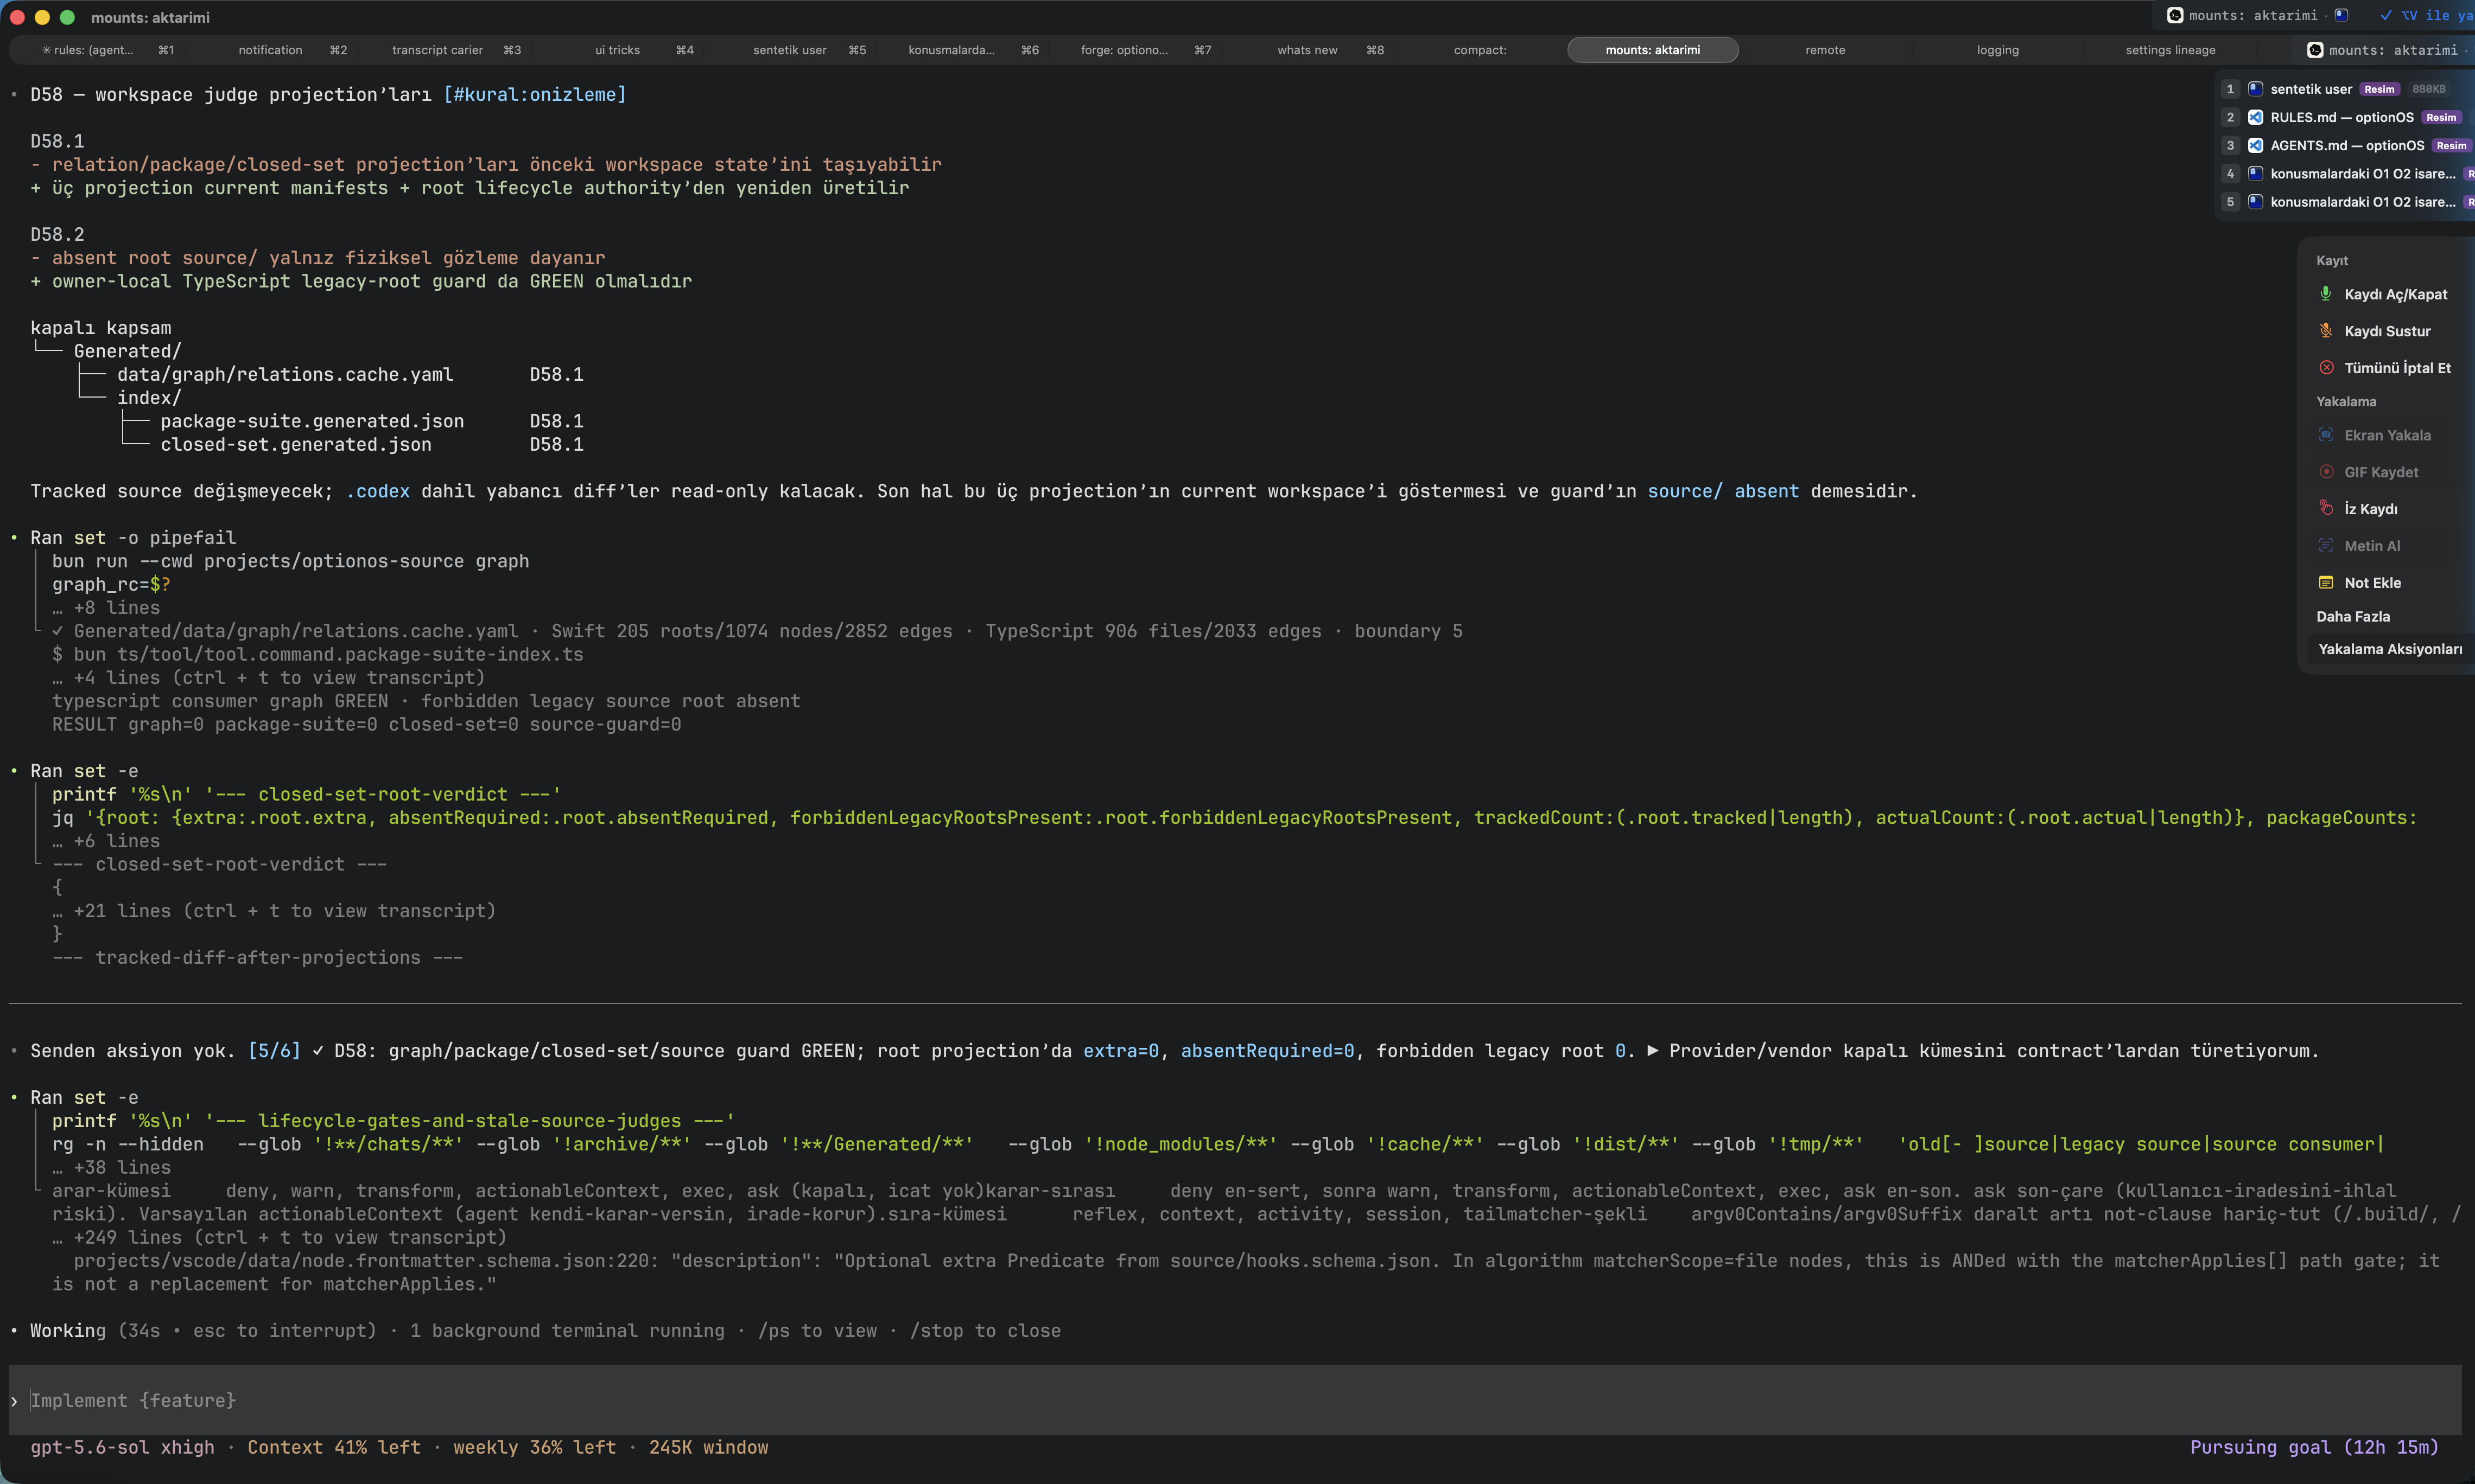
Task: Focus the 'Implement {feature}' prompt input
Action: tap(1234, 1400)
